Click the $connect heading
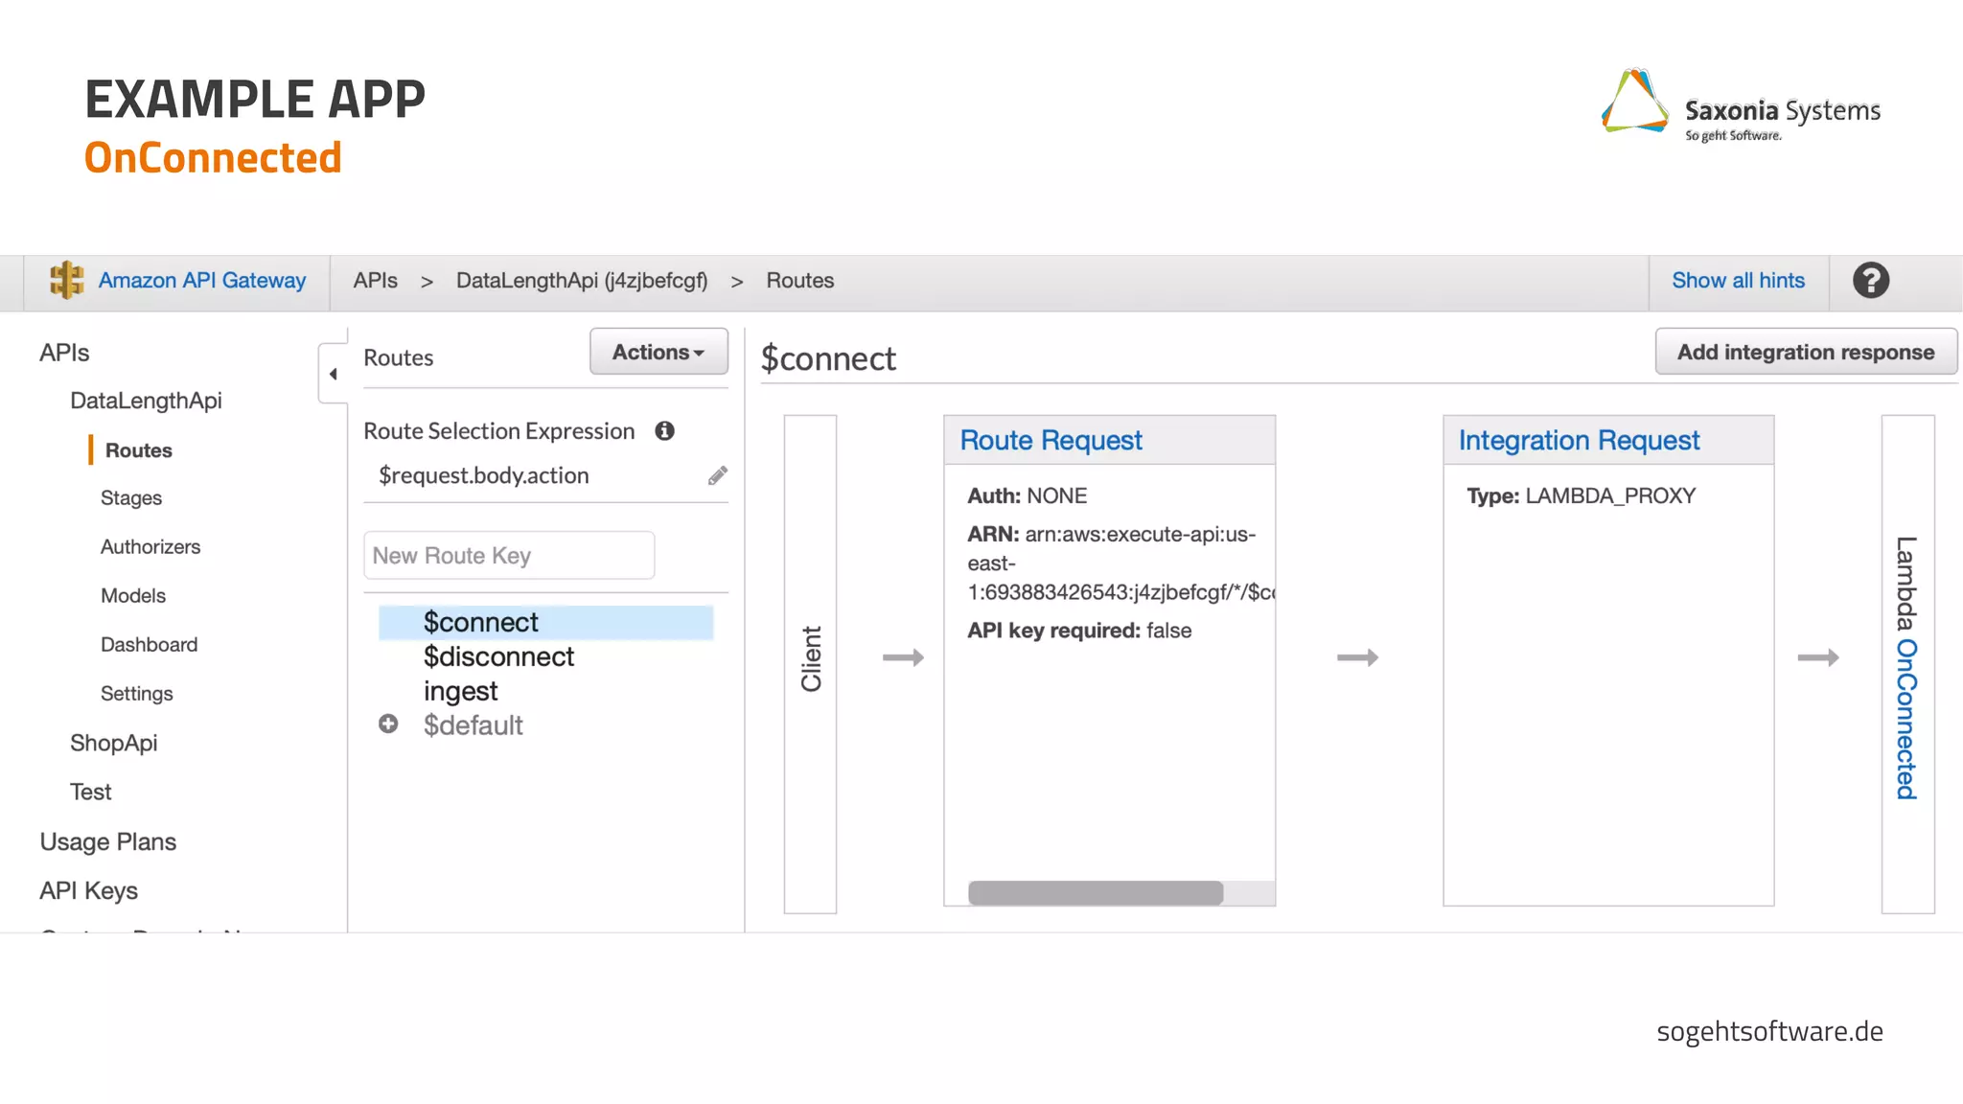 click(x=828, y=358)
